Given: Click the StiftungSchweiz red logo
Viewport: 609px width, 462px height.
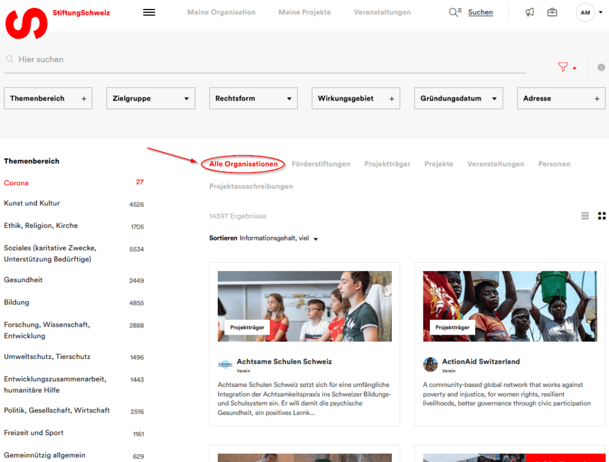Looking at the screenshot, I should pyautogui.click(x=26, y=23).
